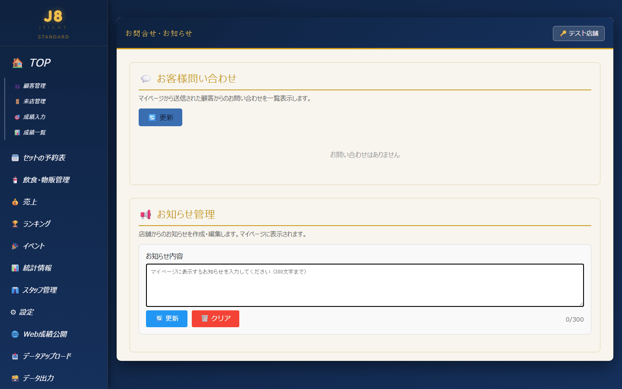
Task: Focus the お知らせ内容 text area
Action: click(365, 285)
